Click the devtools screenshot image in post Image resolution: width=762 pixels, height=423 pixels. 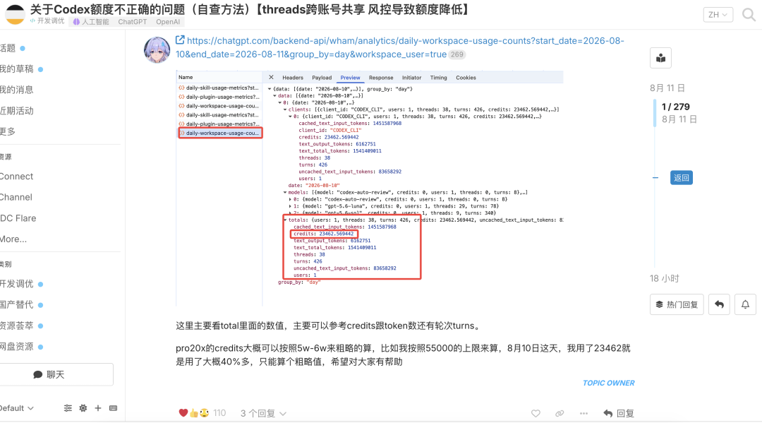click(369, 189)
